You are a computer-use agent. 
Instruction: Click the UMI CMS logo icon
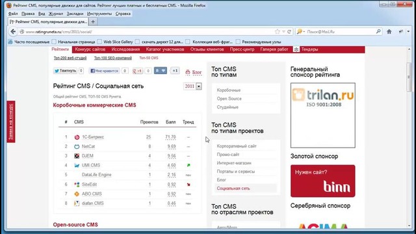pyautogui.click(x=77, y=165)
